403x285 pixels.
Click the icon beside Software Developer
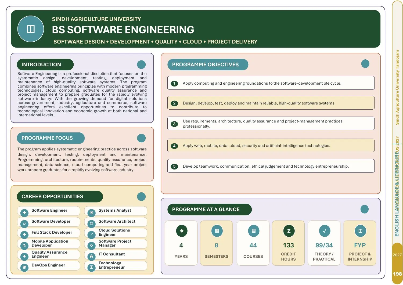coord(24,224)
